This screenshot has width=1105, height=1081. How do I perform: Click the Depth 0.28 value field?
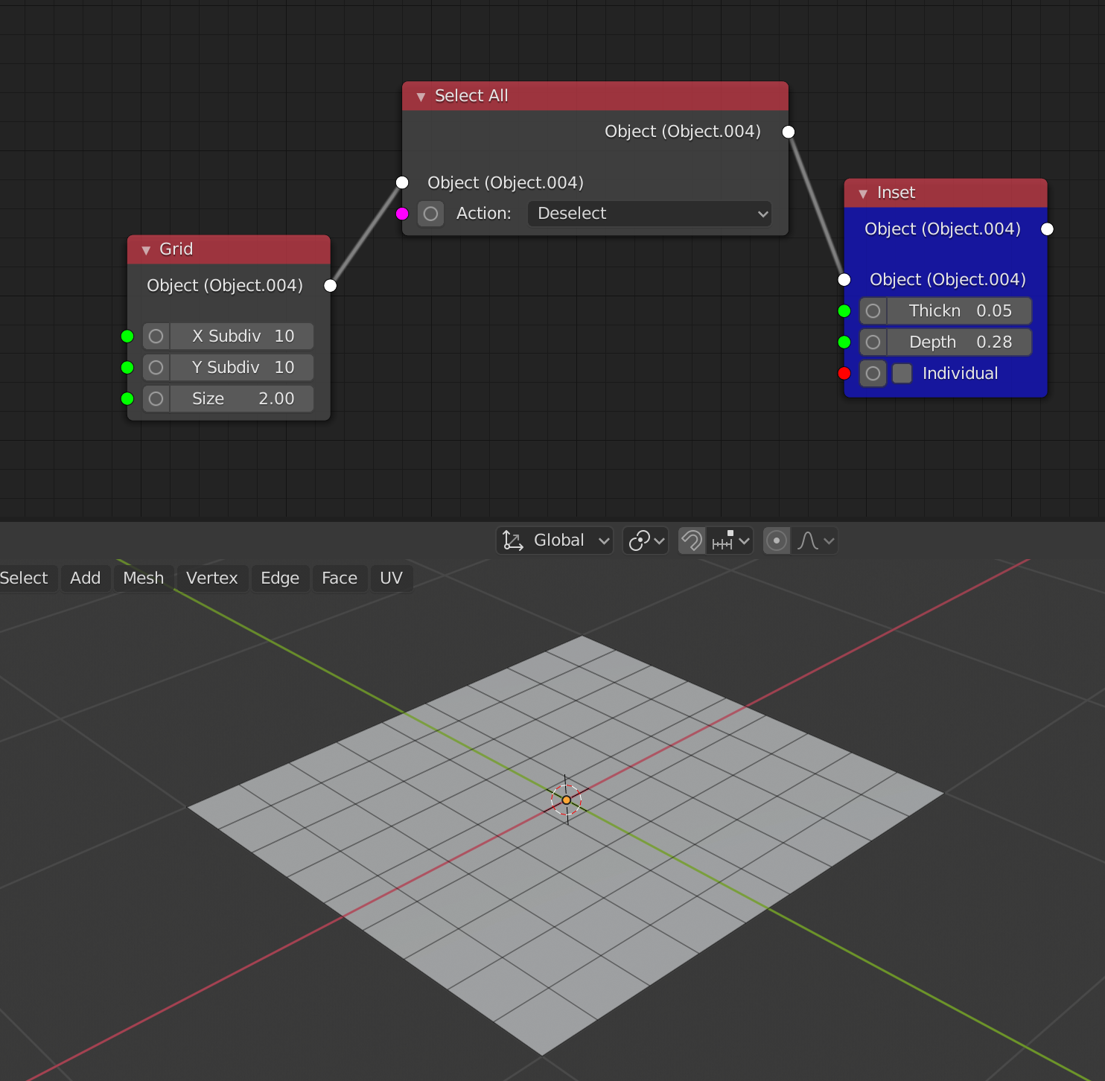(x=960, y=342)
